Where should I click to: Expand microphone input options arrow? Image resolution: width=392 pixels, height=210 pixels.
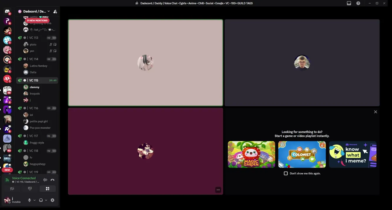pyautogui.click(x=34, y=200)
